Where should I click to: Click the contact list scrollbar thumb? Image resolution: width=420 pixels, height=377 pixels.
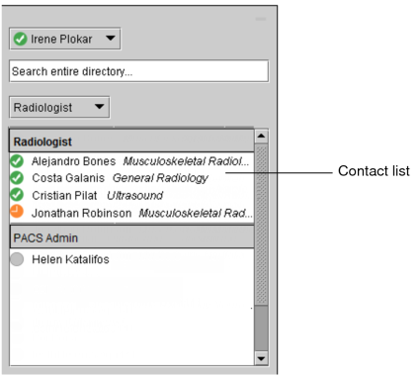pos(262,225)
